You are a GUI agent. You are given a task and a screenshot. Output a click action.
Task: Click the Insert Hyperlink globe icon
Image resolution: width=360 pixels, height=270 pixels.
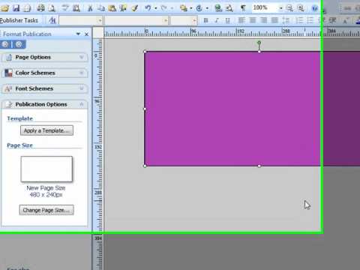click(x=218, y=8)
